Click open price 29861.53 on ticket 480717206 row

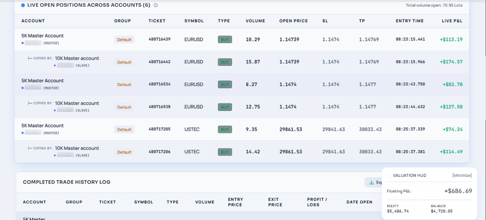tap(291, 152)
